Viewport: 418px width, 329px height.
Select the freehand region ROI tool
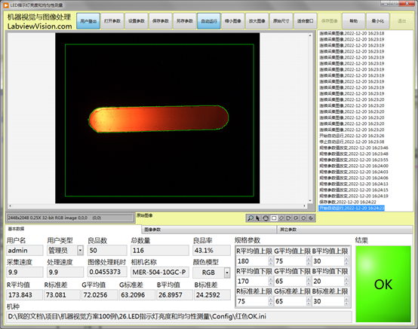296,218
